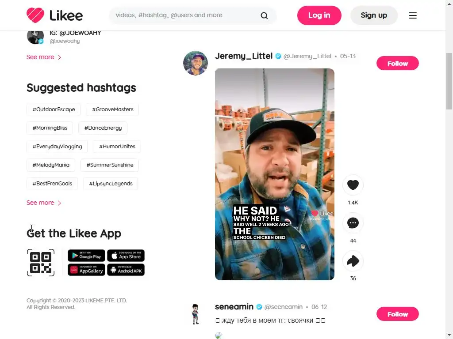Click the QR code for app download
Viewport: 453px width, 339px height.
41,263
